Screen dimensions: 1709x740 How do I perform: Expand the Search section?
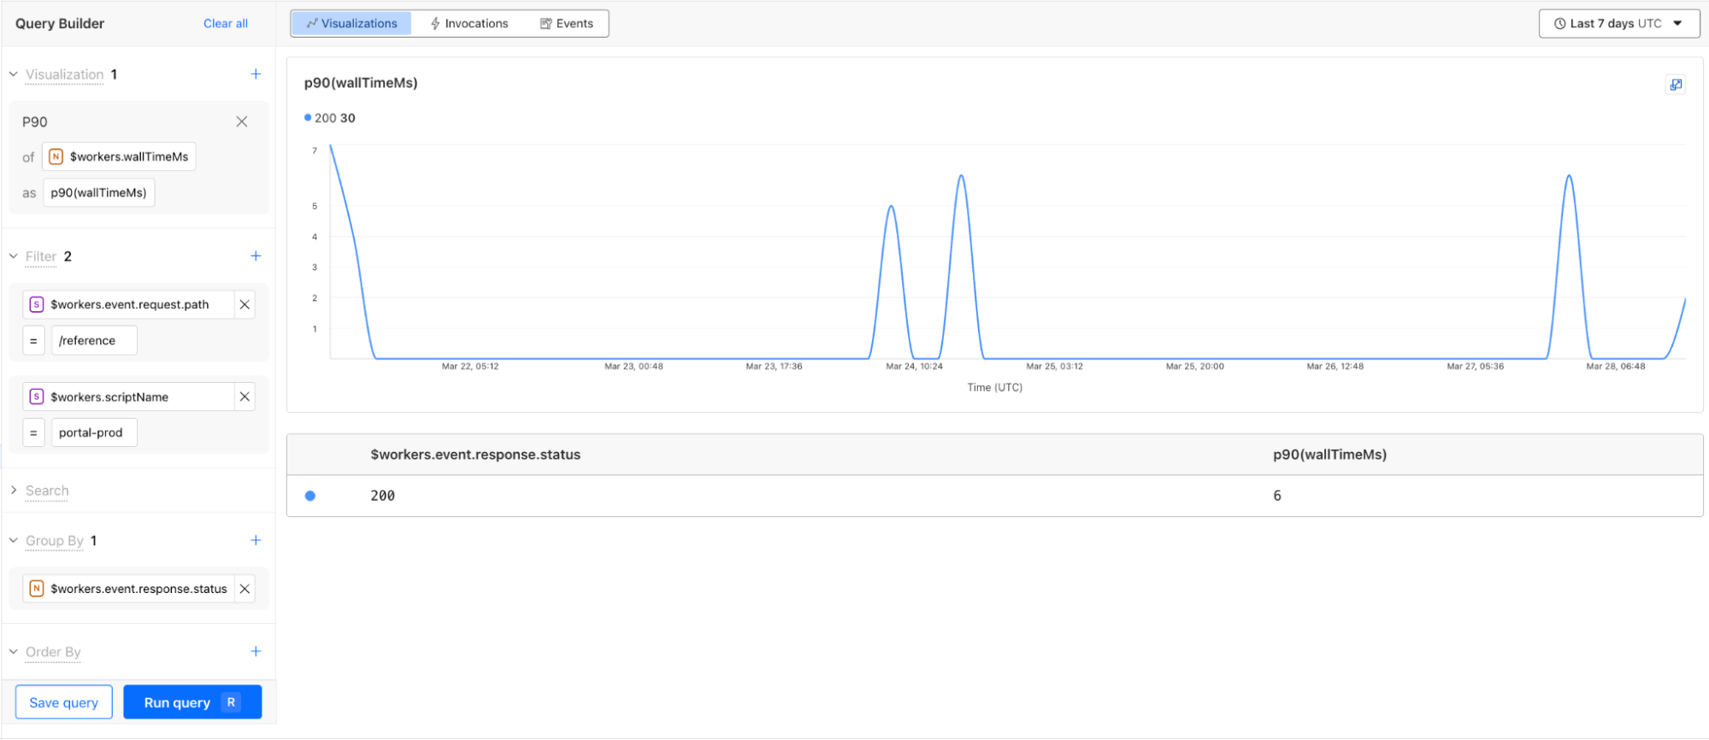tap(14, 490)
